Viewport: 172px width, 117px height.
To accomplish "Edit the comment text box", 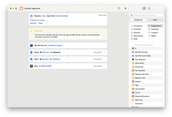I will coord(68,36).
